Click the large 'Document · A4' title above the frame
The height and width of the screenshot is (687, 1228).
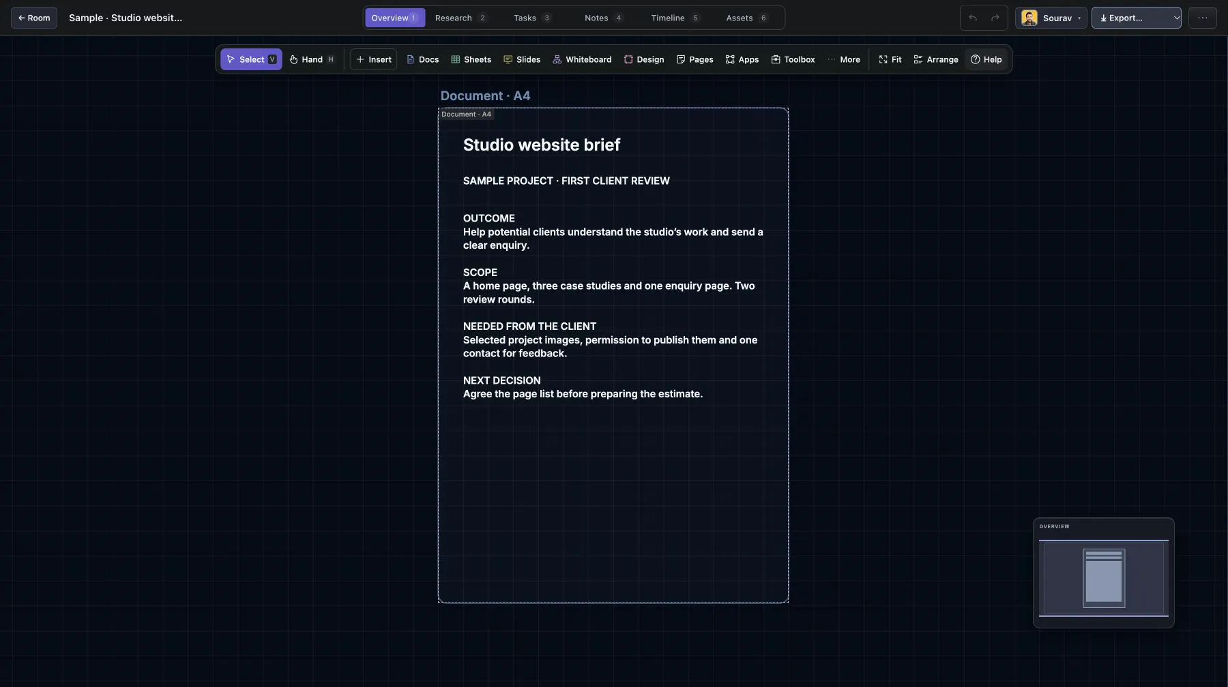[485, 95]
